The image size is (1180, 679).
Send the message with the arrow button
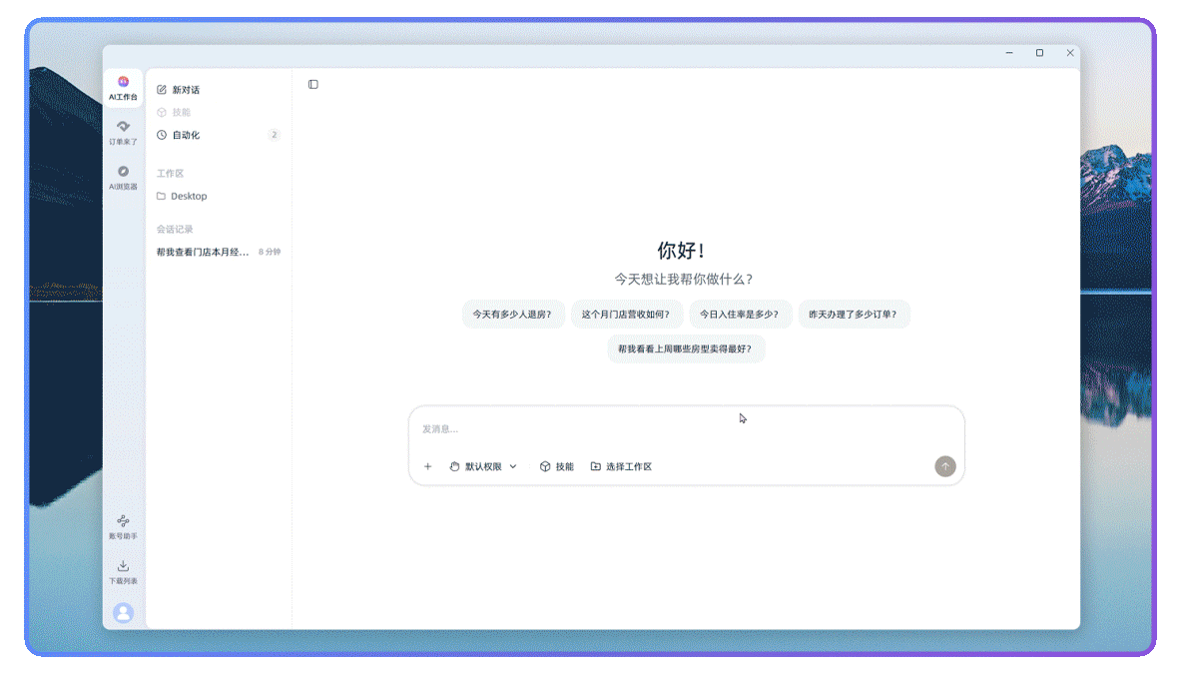tap(945, 466)
